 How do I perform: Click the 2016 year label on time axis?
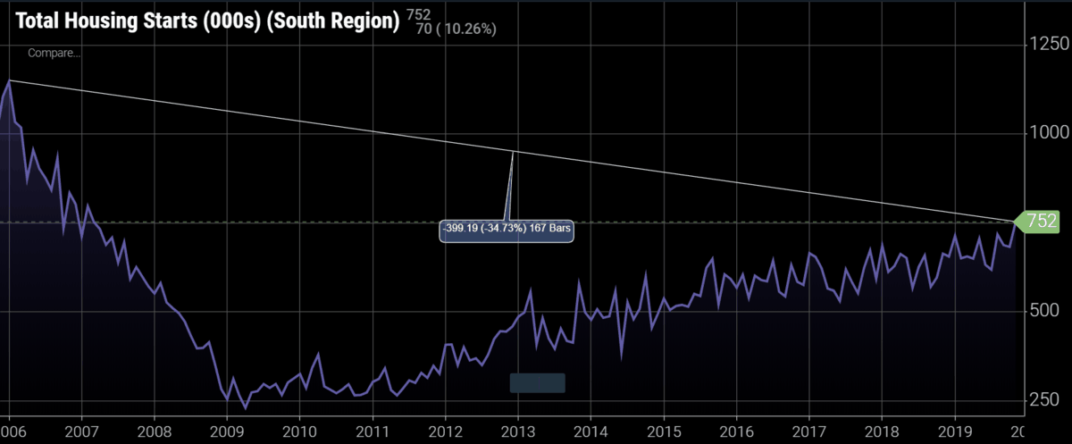click(735, 431)
